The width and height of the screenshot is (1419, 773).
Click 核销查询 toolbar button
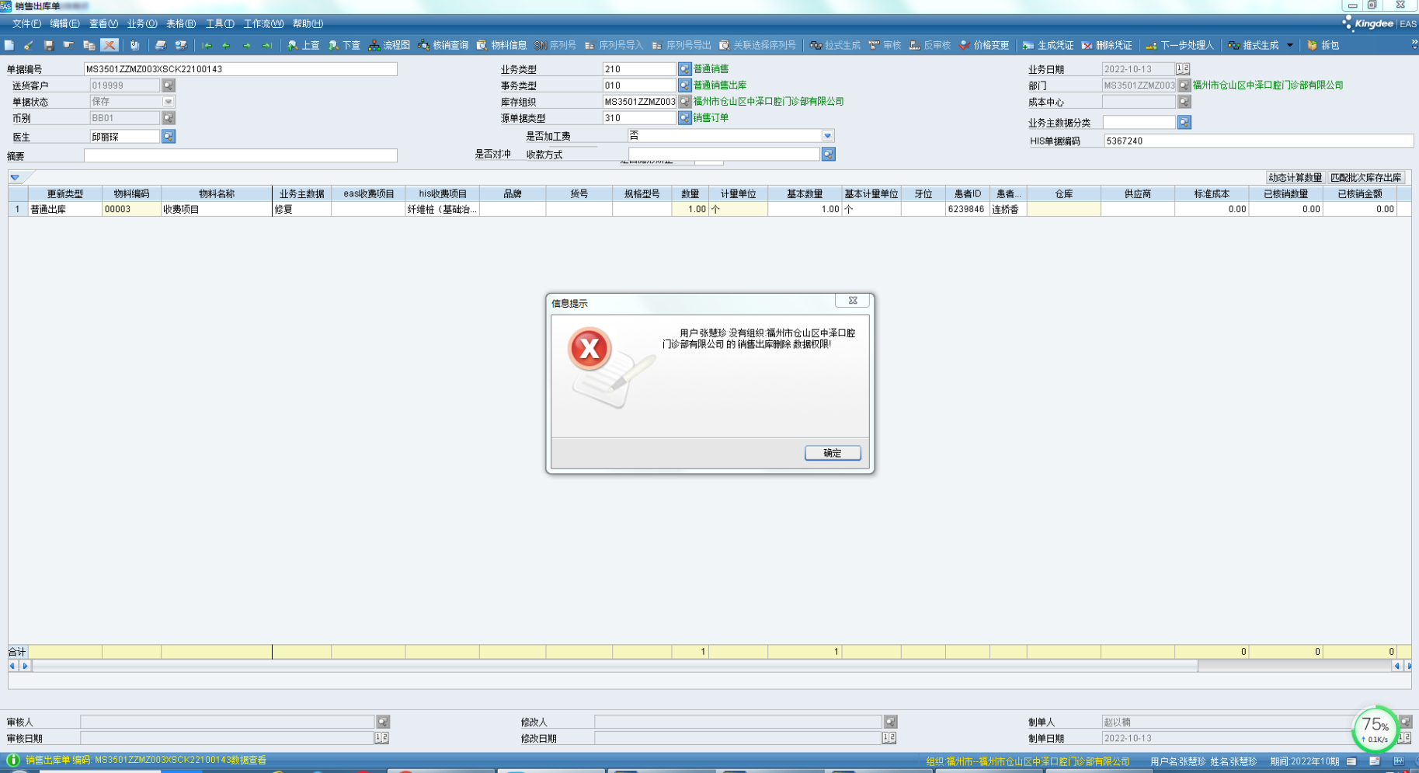(x=443, y=46)
